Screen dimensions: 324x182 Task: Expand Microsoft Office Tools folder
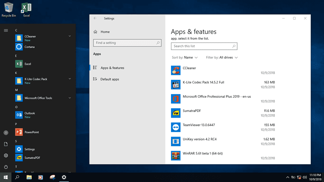[70, 98]
